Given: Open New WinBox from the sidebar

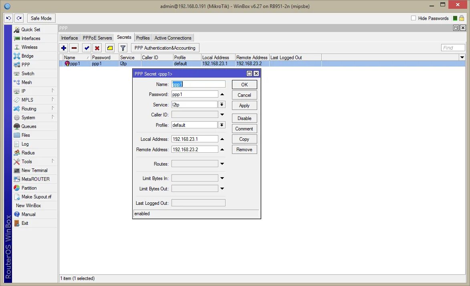Looking at the screenshot, I should pos(35,206).
